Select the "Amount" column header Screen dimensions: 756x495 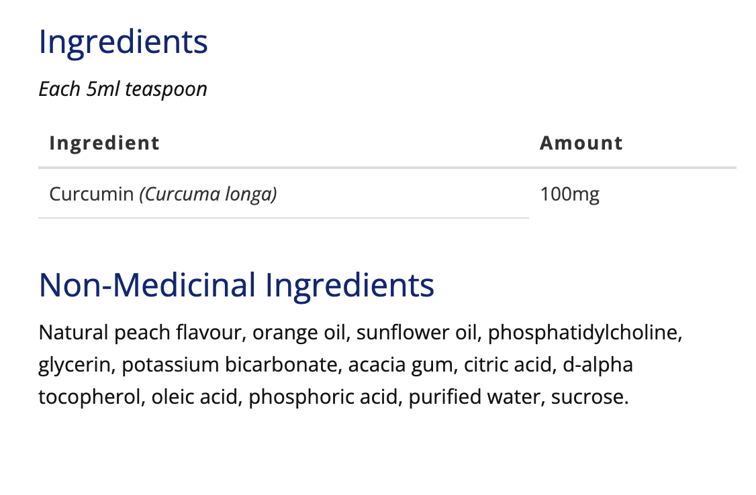[581, 143]
